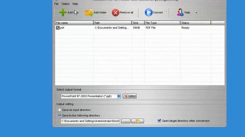Click the output directory path field
The height and width of the screenshot is (137, 245).
coord(90,121)
